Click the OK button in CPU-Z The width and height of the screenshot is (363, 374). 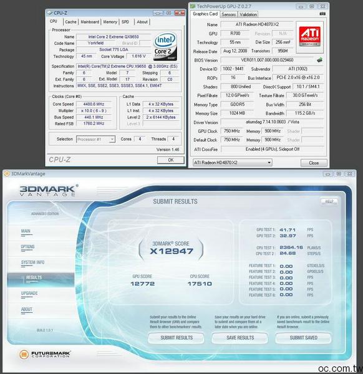click(171, 160)
